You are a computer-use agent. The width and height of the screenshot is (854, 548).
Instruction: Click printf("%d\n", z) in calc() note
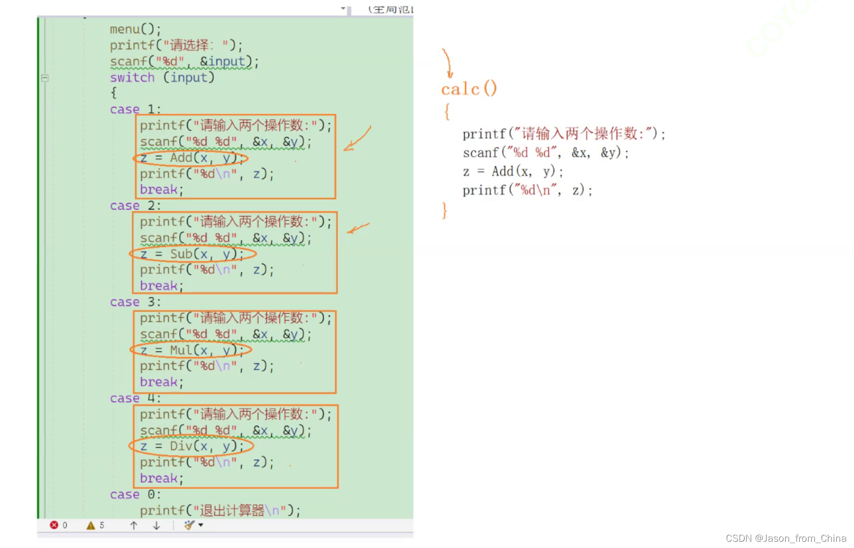click(528, 190)
